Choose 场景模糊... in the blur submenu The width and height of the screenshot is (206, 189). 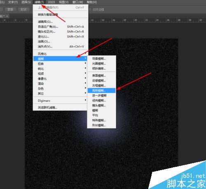(102, 59)
